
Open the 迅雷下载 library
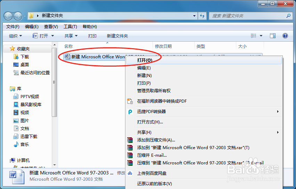(25, 136)
